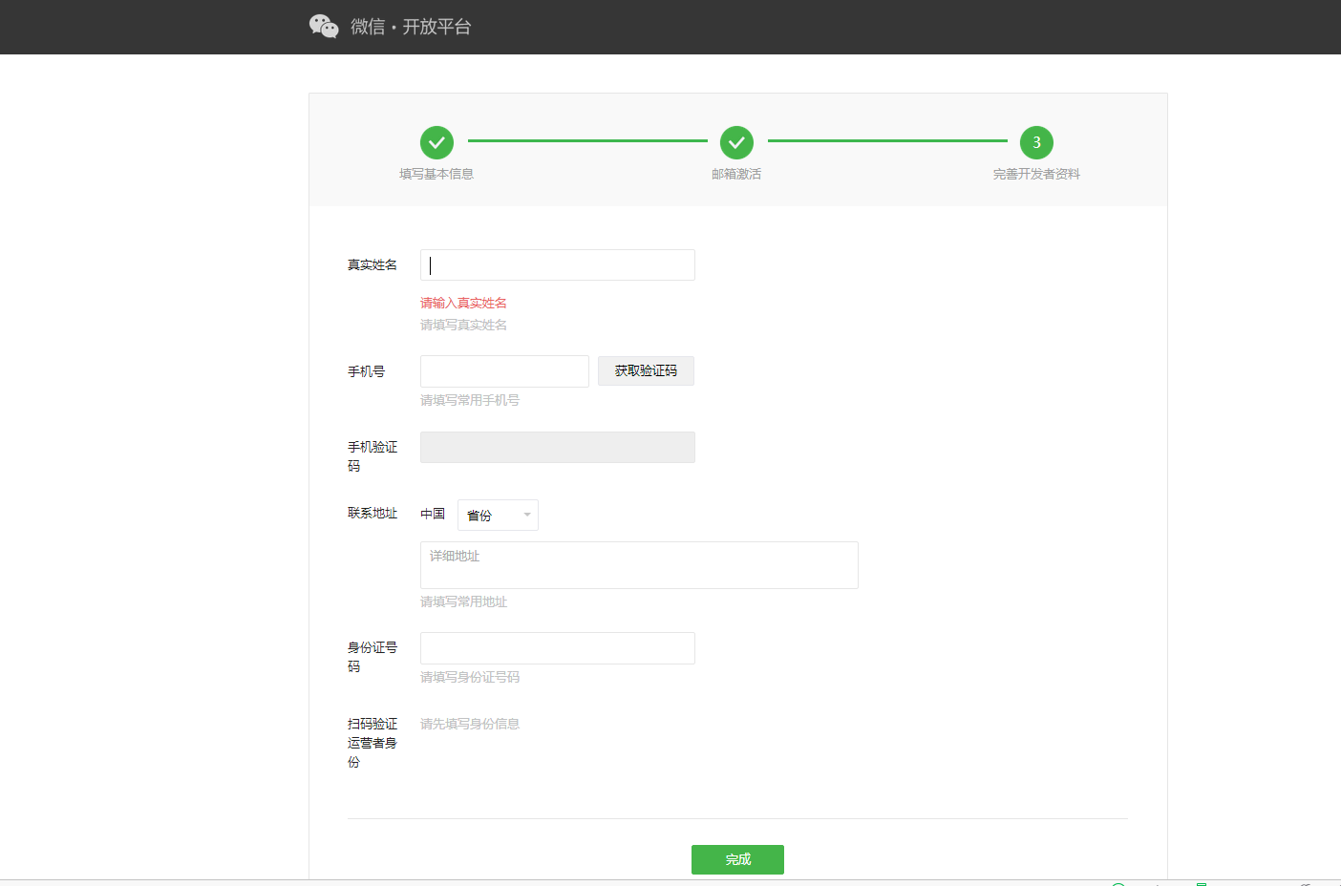Select the step 3 numbered circle

coord(1036,142)
